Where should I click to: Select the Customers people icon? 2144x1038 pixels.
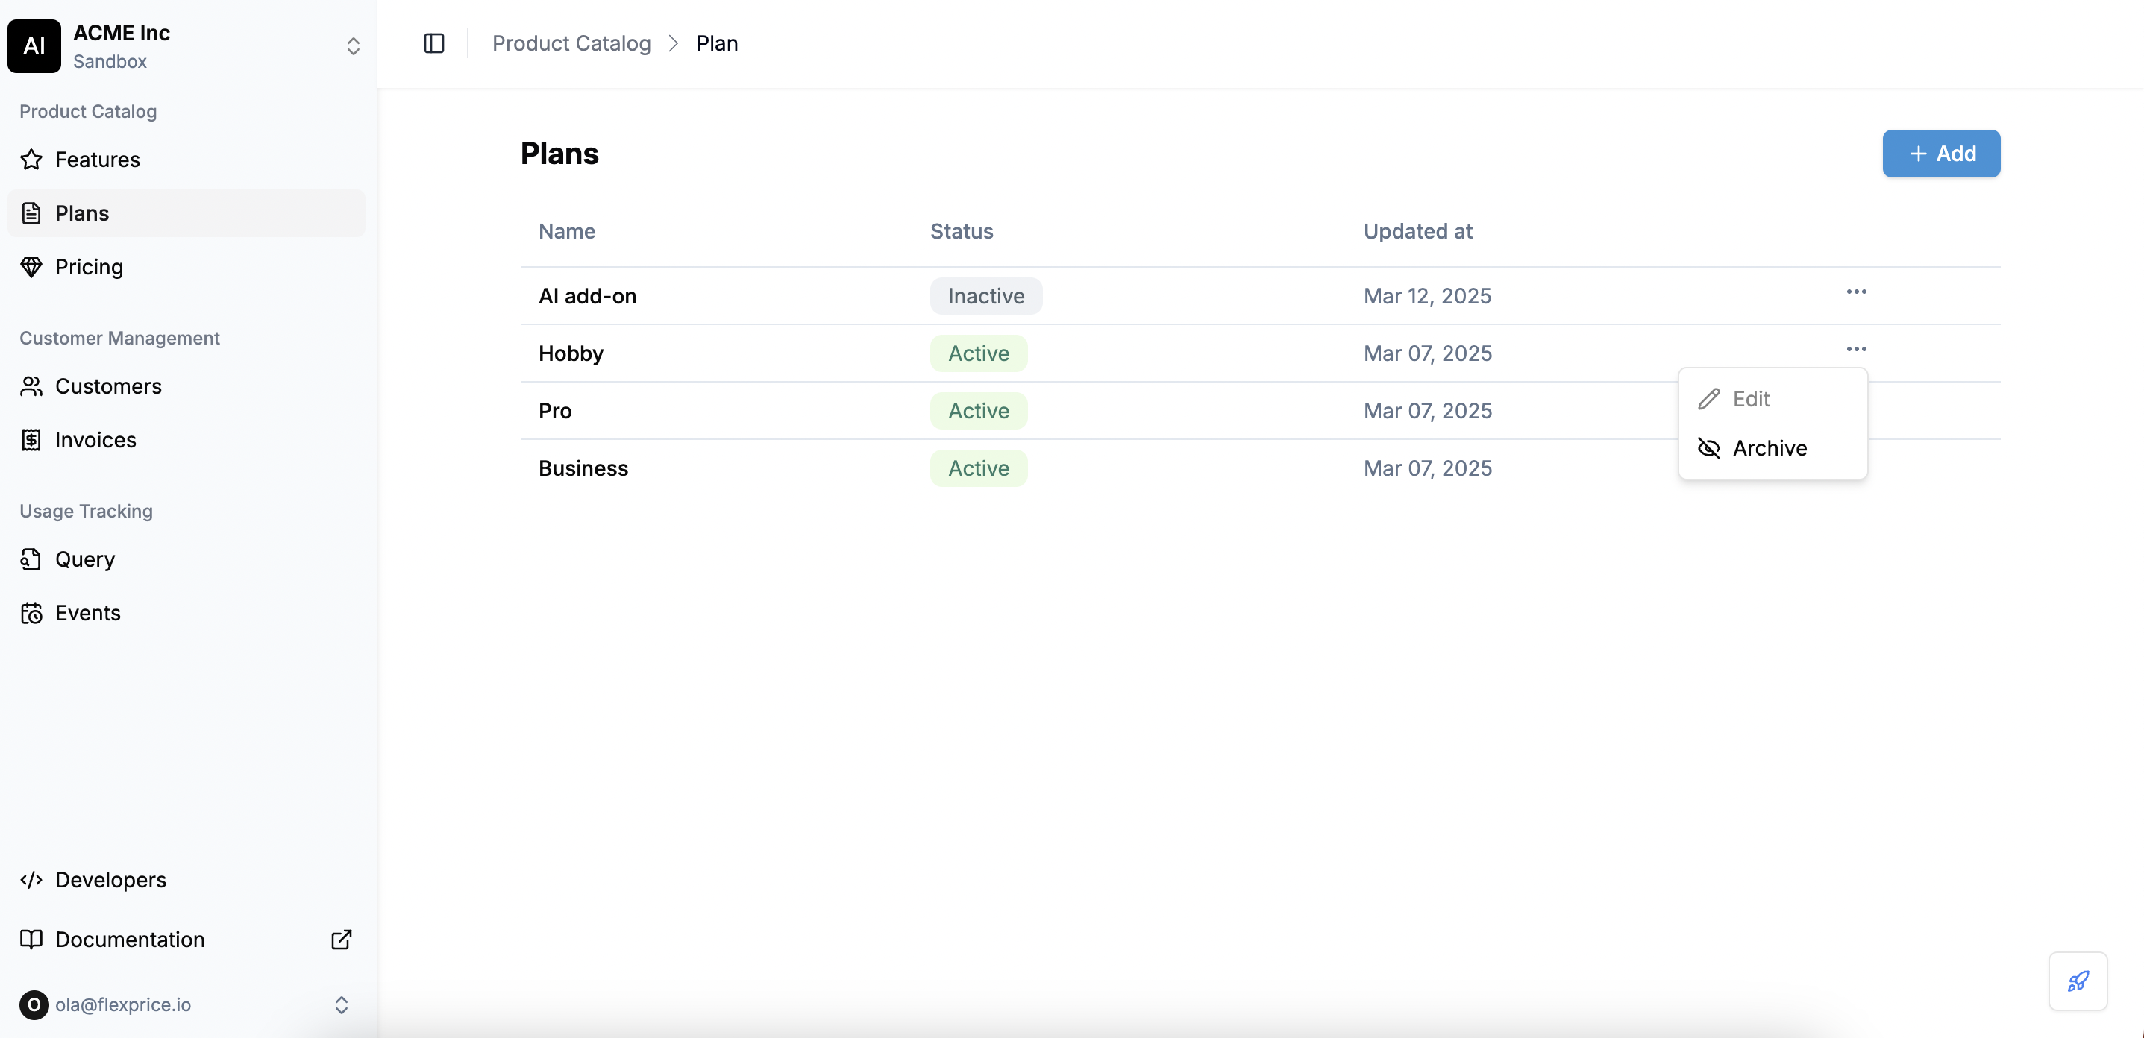point(31,386)
